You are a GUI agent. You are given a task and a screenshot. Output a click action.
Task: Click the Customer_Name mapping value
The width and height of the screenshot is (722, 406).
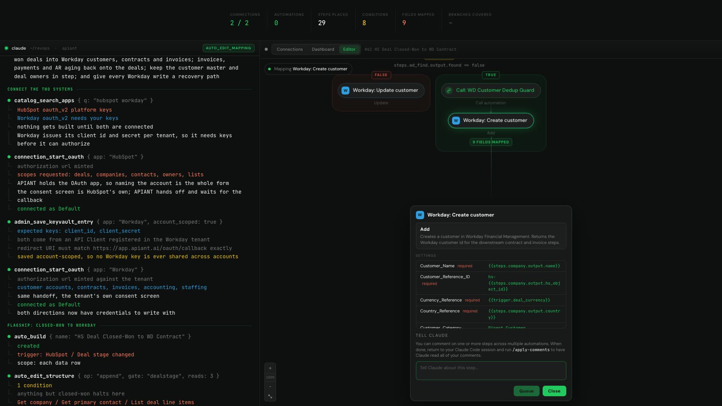[x=524, y=266]
